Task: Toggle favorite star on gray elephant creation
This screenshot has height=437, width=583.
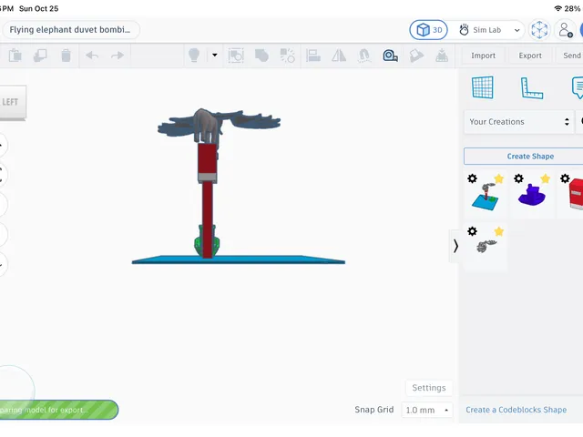Action: [499, 231]
